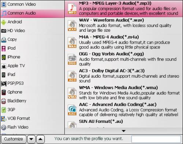This screenshot has width=183, height=144.
Task: Select the Common Audio category
Action: [x=33, y=13]
